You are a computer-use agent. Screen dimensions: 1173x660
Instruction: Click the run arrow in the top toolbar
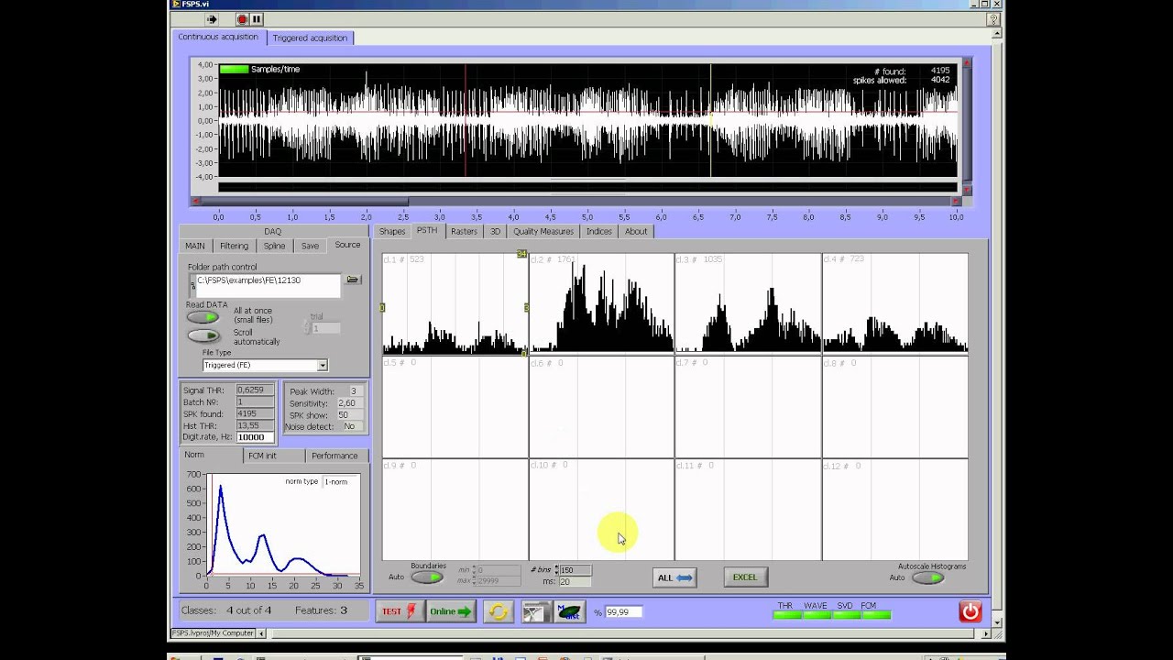(x=211, y=18)
